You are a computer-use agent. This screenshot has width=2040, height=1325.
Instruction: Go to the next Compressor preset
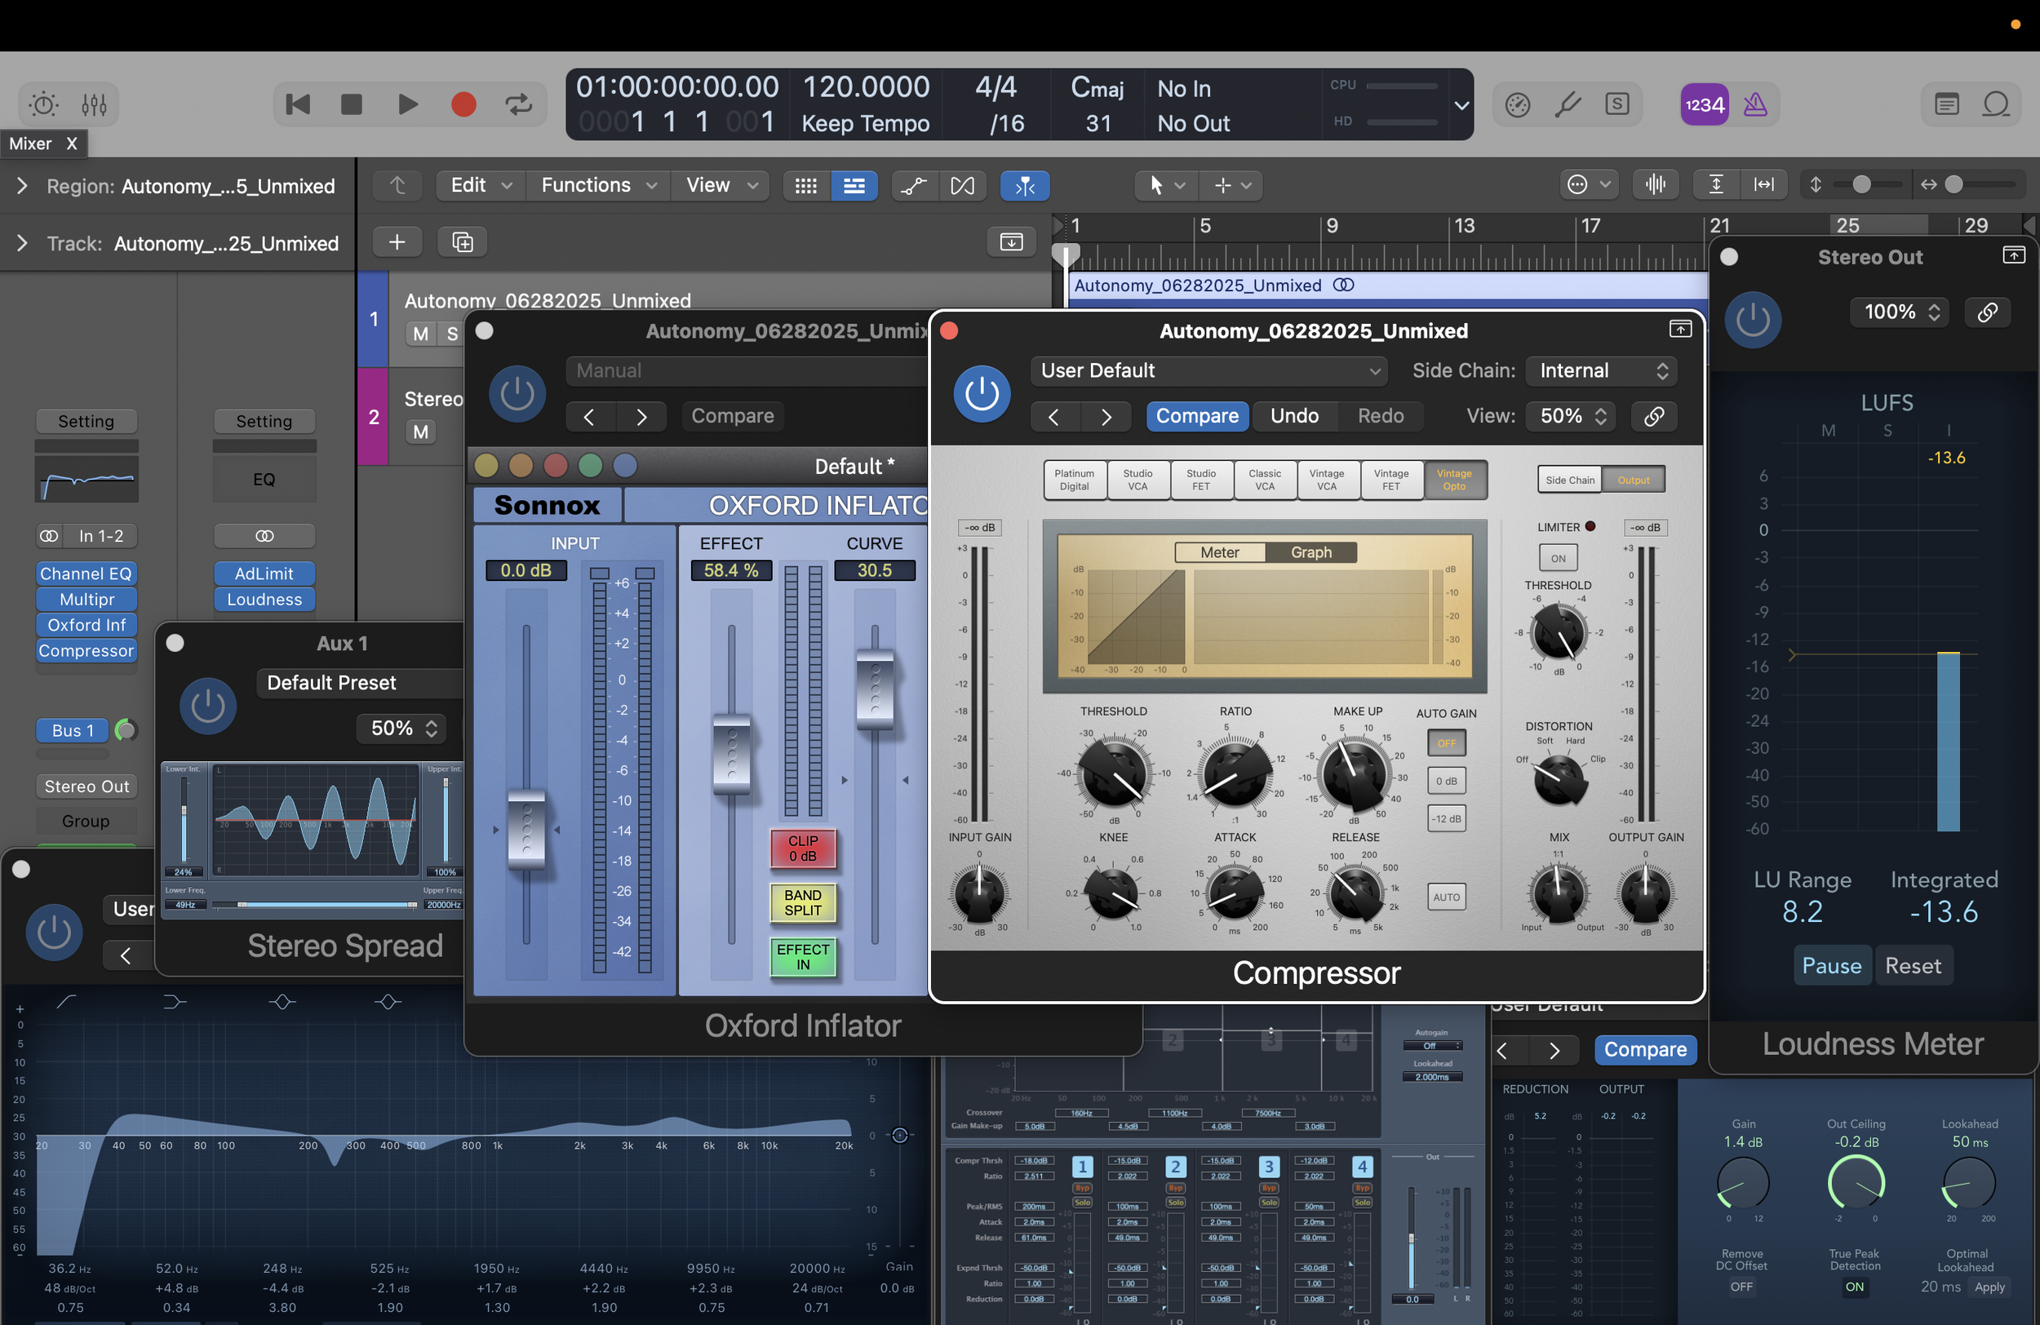pos(1106,417)
